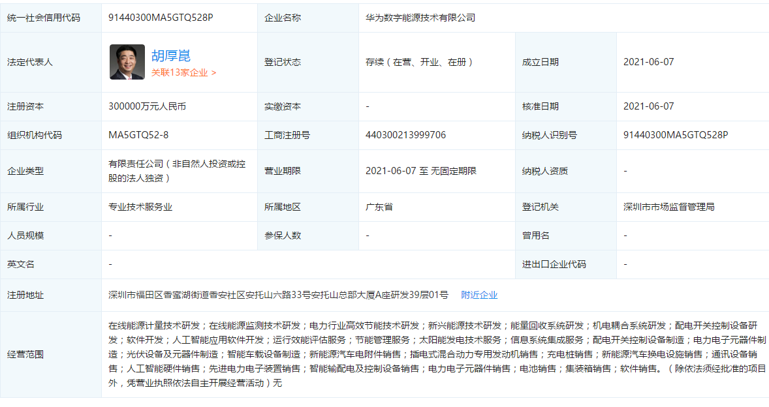Select the registered address text 深圳市福田区香蜜湖街道
769x407 pixels.
pyautogui.click(x=159, y=295)
